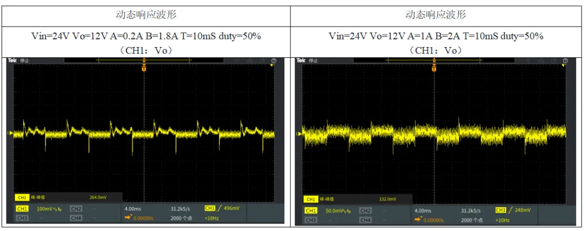Click right table header 动态响应波形
Screen dimensions: 586x231
pos(436,15)
